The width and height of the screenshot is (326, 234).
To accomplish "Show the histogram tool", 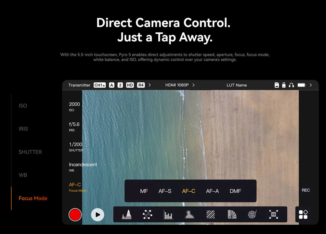I will click(x=169, y=215).
